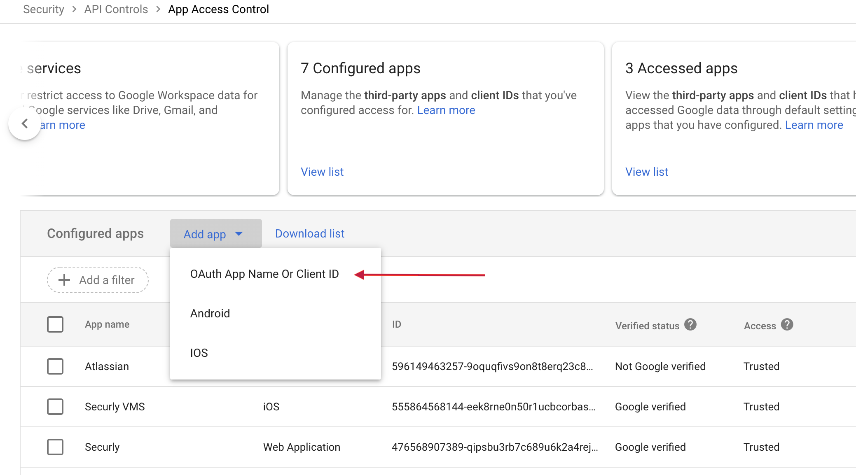The image size is (856, 475).
Task: Check the Atlassian row checkbox
Action: (x=55, y=366)
